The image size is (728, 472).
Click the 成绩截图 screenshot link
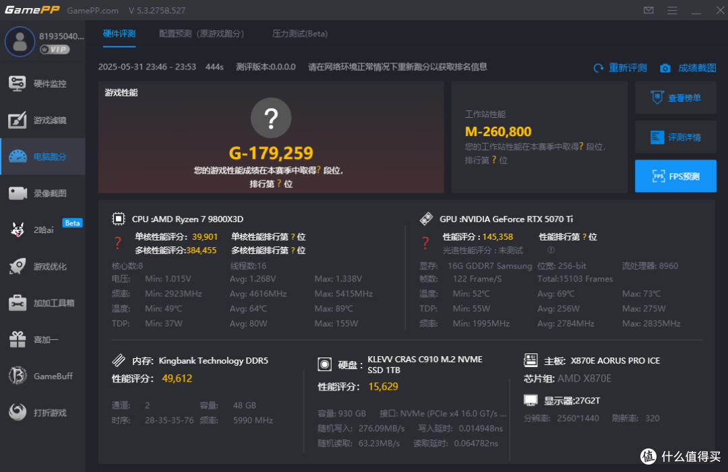point(697,68)
